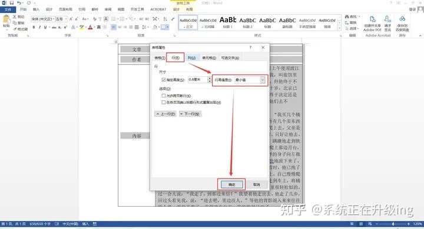Open the font size dropdown
This screenshot has height=229, width=424.
(66, 19)
